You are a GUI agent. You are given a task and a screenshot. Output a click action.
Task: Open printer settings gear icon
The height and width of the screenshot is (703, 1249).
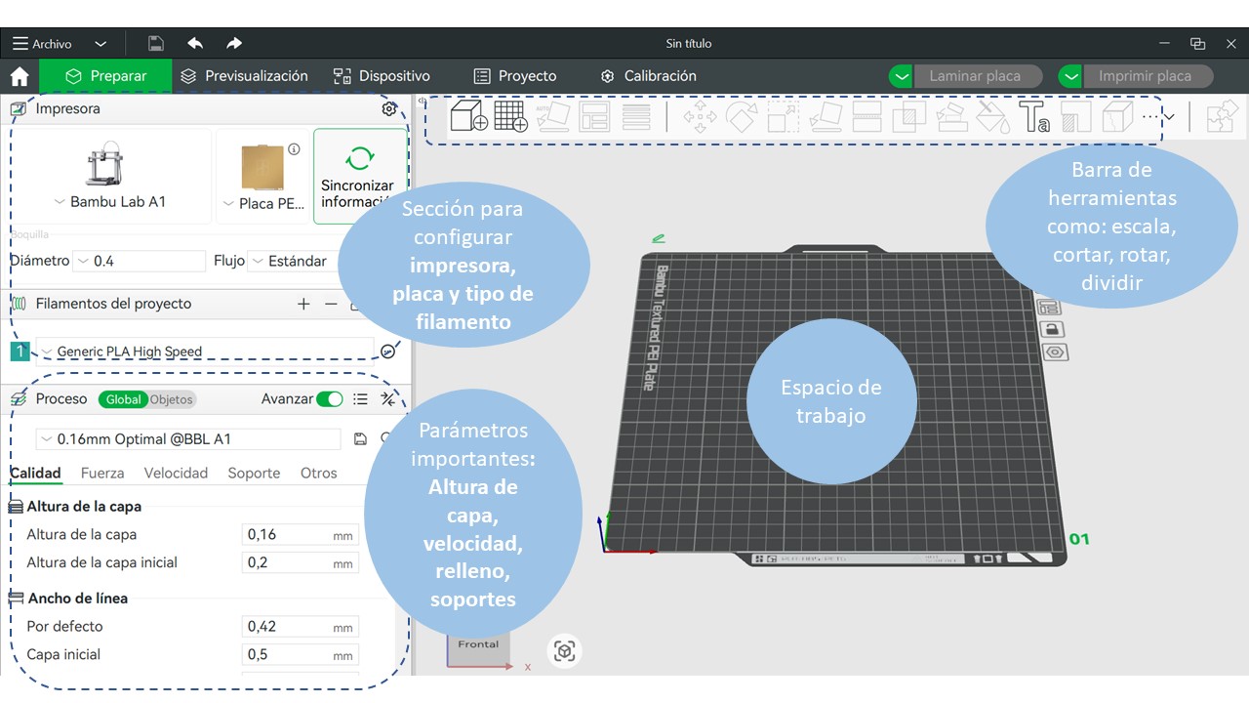(x=389, y=108)
